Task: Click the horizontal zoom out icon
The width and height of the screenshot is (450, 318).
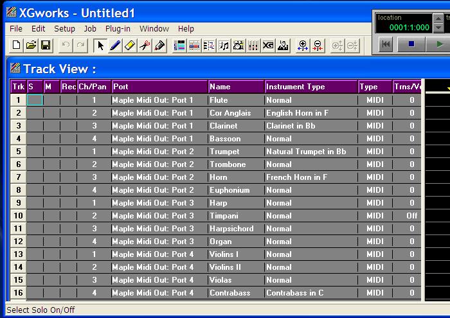Action: click(318, 46)
